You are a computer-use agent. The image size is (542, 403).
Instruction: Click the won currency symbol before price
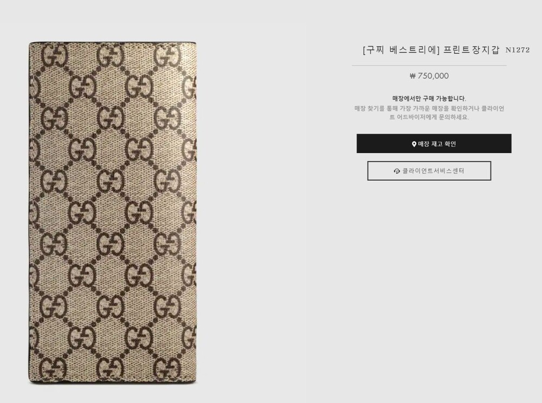tap(412, 76)
